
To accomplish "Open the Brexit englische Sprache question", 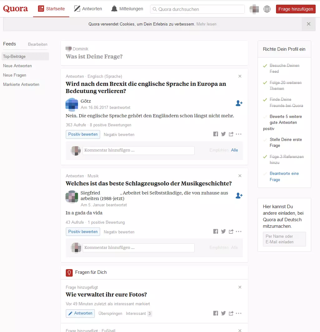I will pyautogui.click(x=146, y=87).
